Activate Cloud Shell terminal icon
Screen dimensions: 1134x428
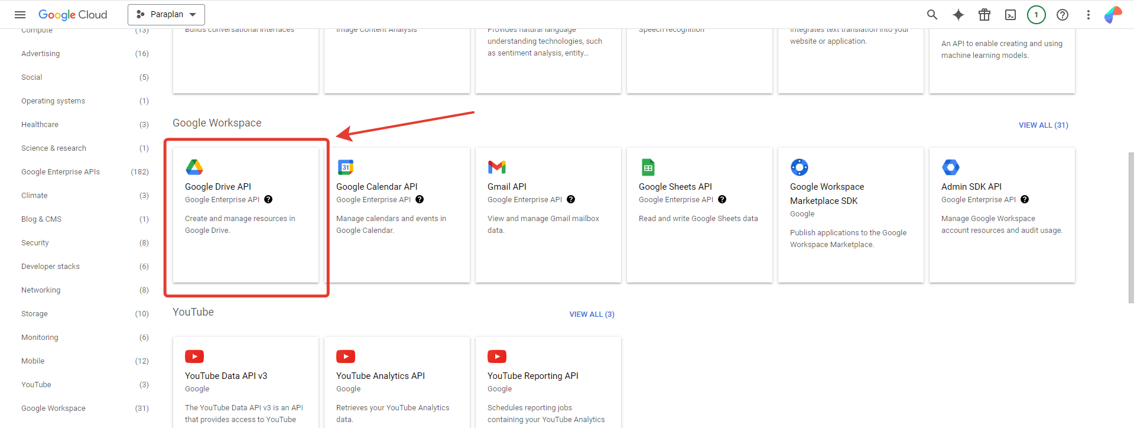point(1010,15)
